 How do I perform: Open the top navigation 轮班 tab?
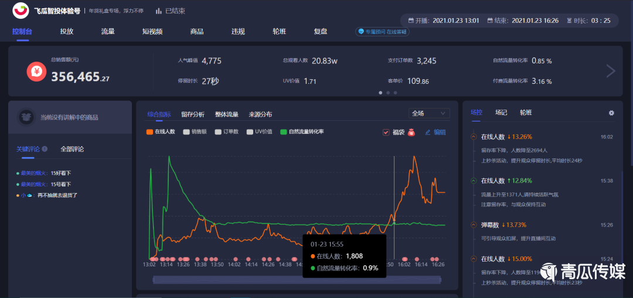[280, 32]
